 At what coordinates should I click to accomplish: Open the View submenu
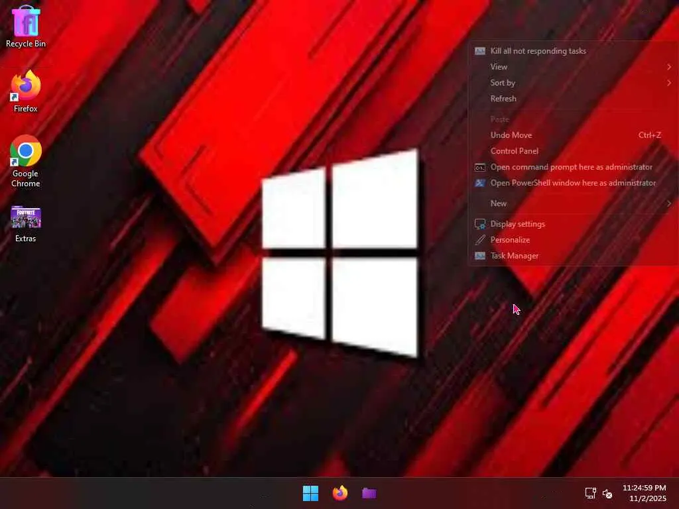tap(573, 67)
